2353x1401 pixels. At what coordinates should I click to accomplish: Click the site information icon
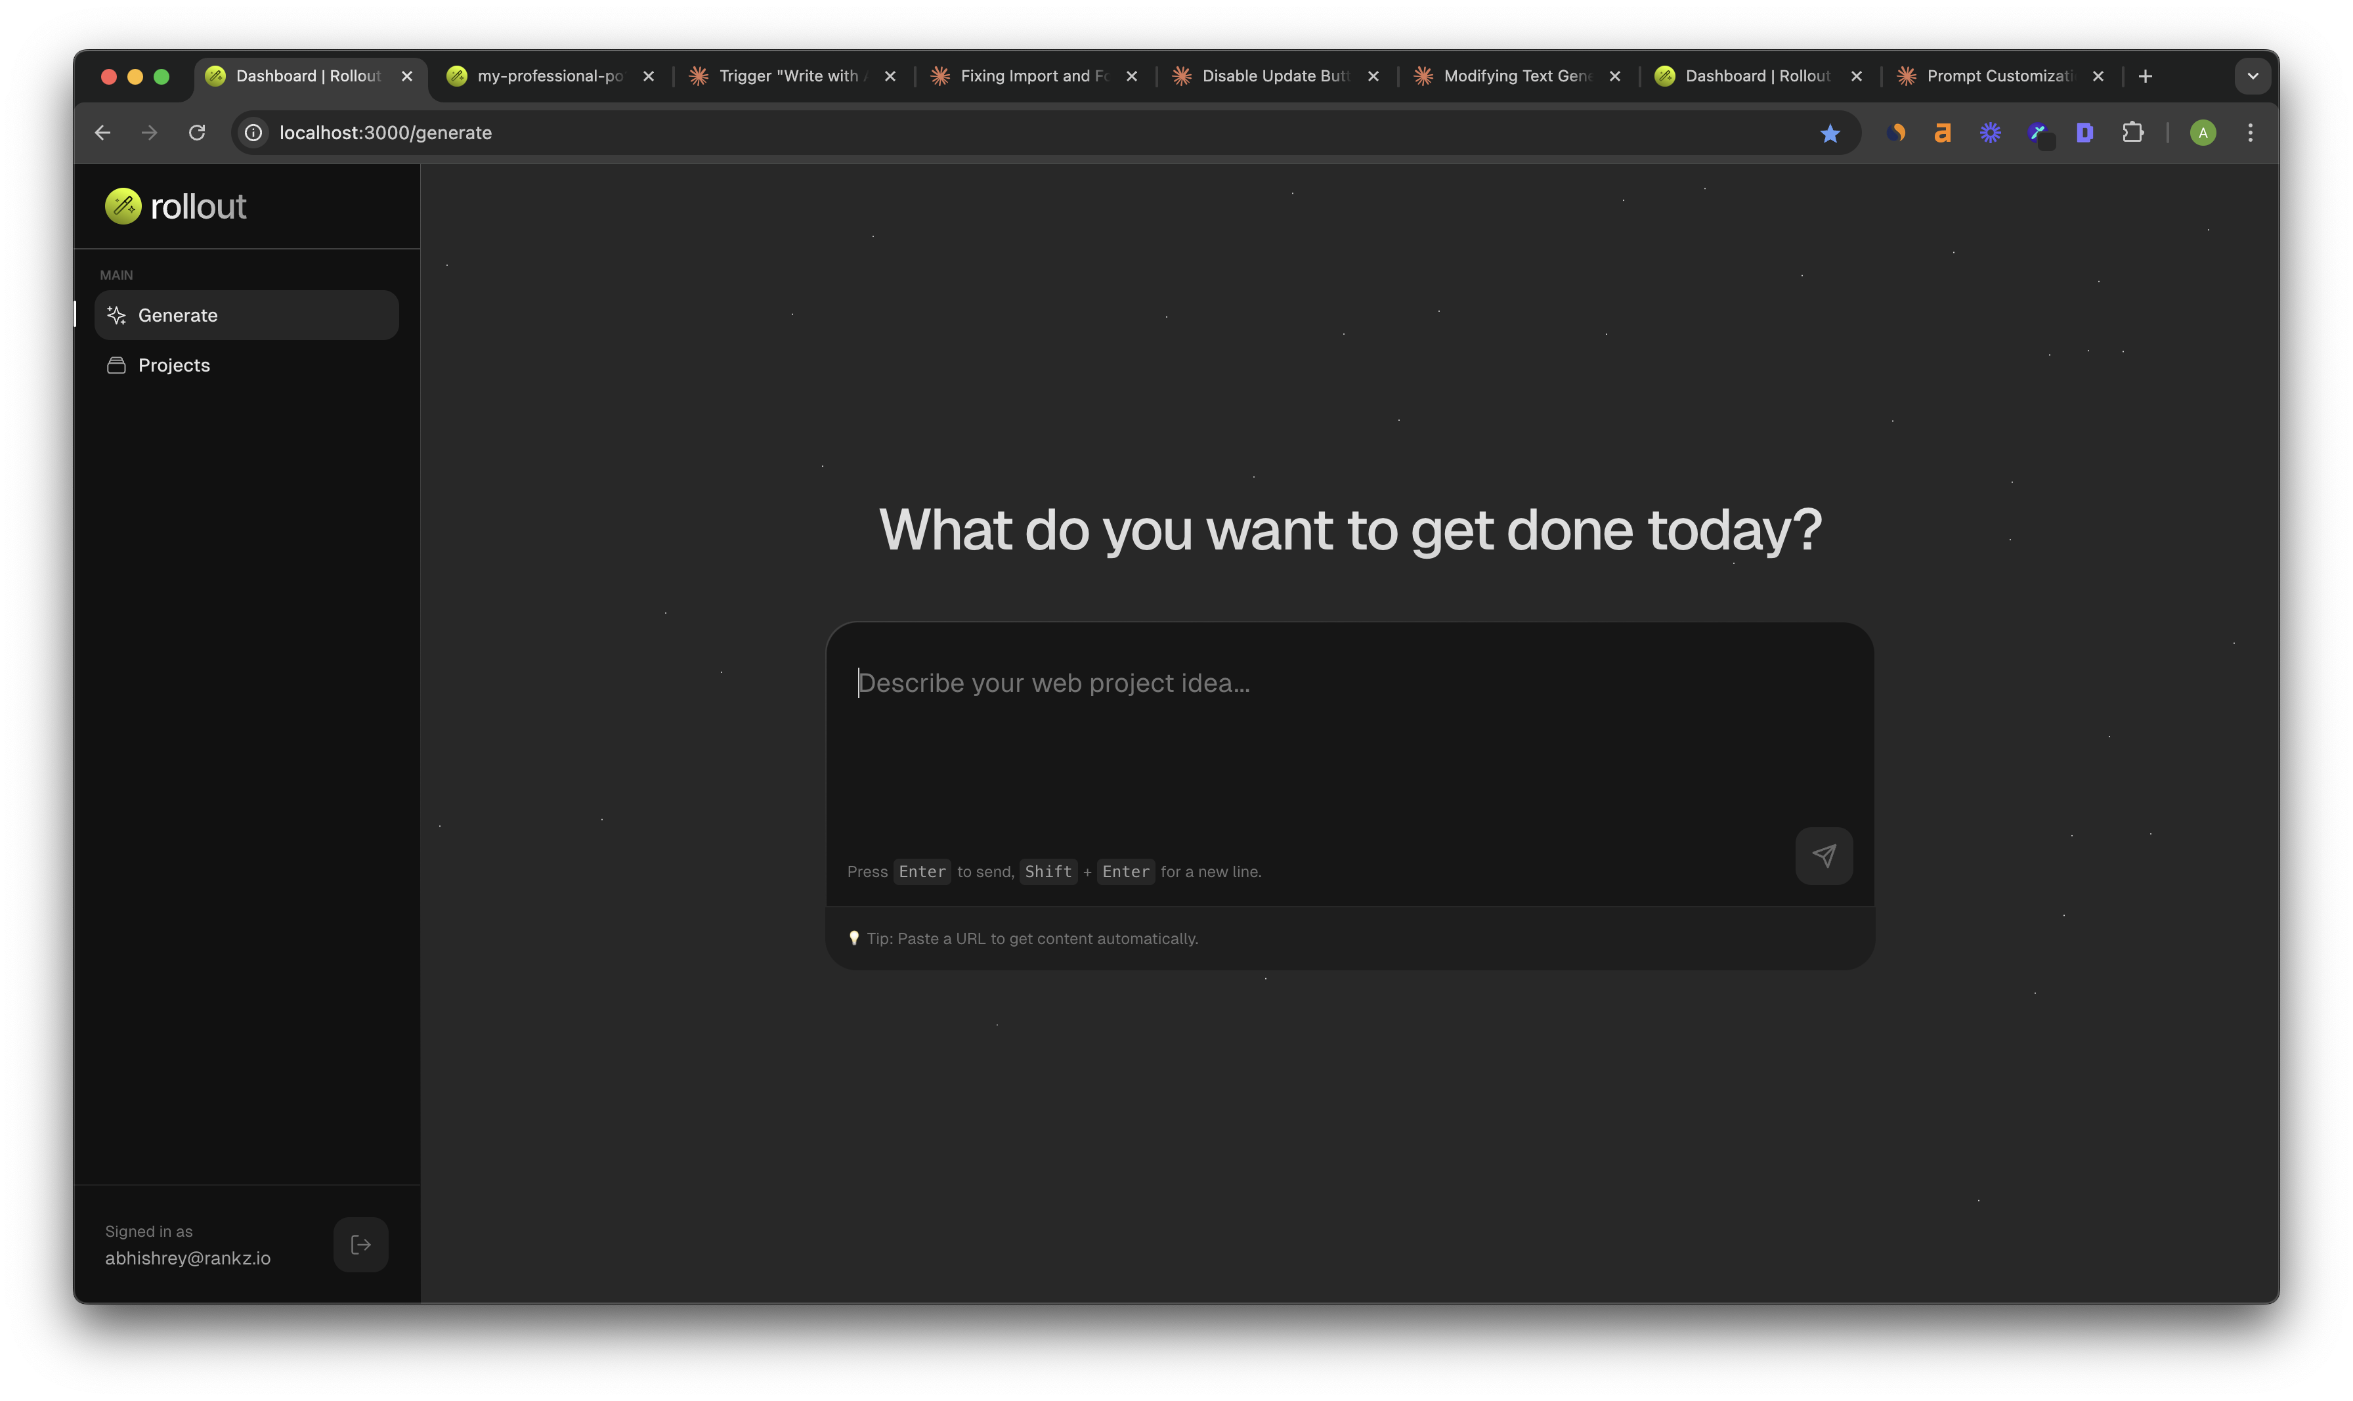coord(254,133)
